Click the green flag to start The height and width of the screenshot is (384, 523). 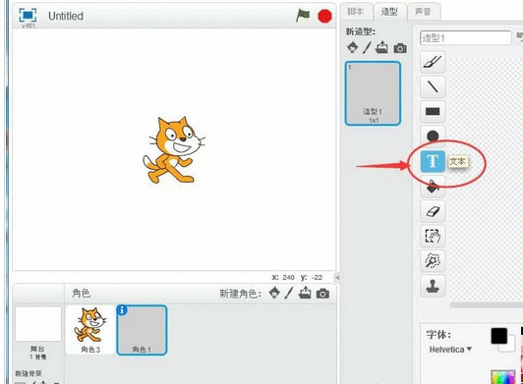(303, 16)
